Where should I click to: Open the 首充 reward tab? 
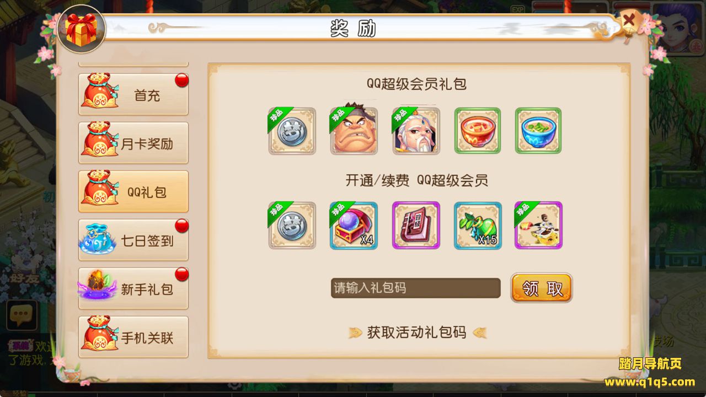click(x=133, y=95)
